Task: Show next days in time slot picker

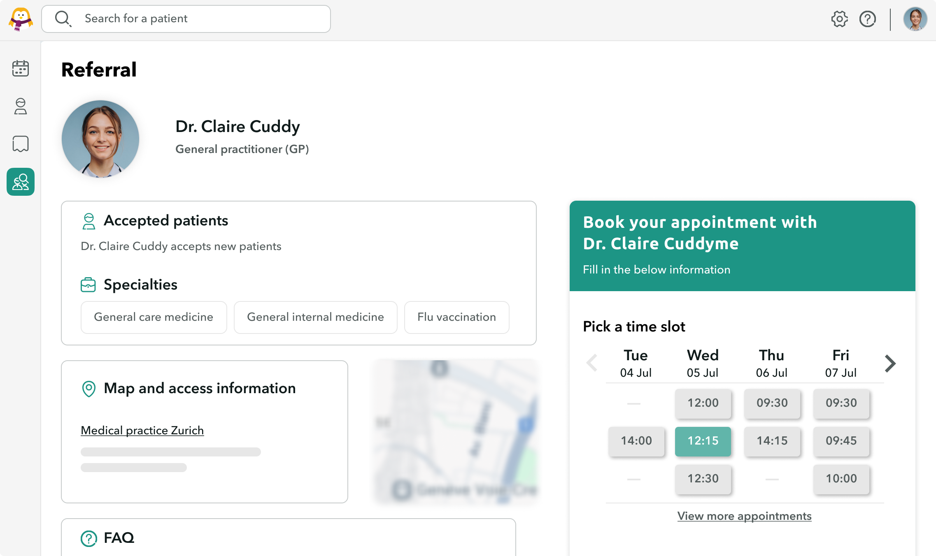Action: point(890,364)
